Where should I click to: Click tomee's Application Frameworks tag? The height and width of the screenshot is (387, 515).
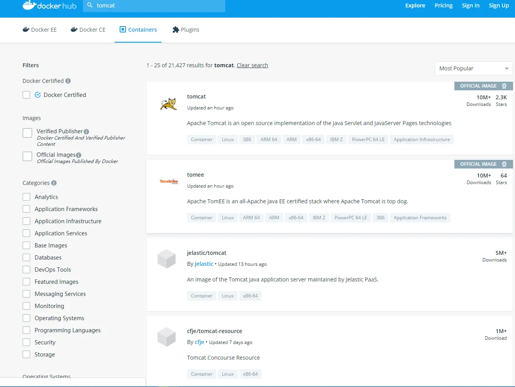420,218
